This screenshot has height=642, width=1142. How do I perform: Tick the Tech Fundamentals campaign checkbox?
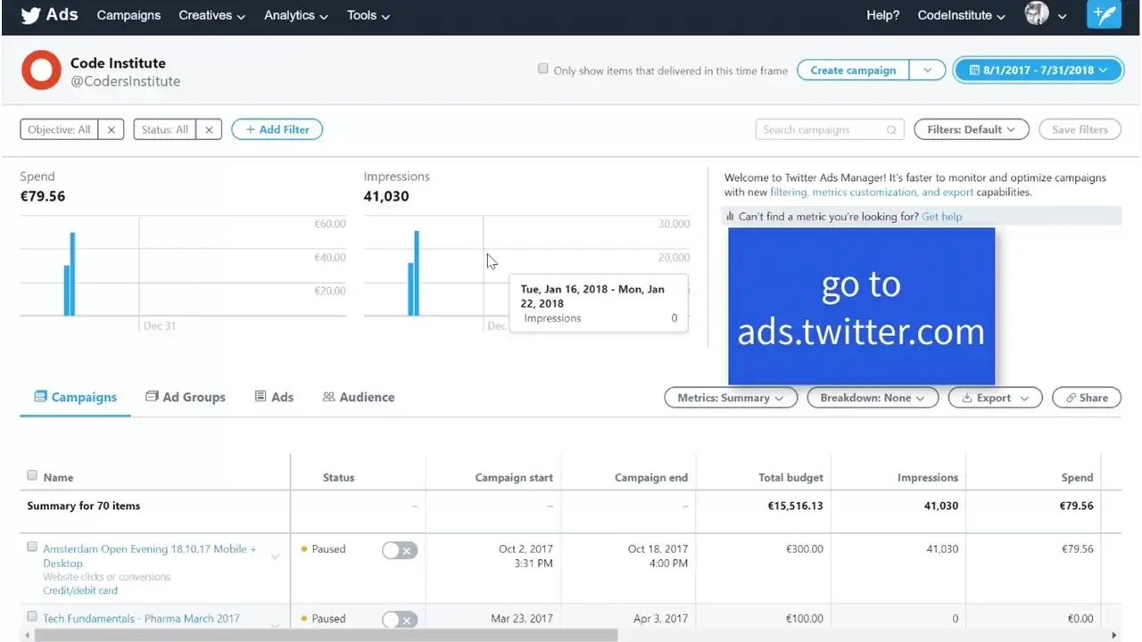tap(32, 616)
